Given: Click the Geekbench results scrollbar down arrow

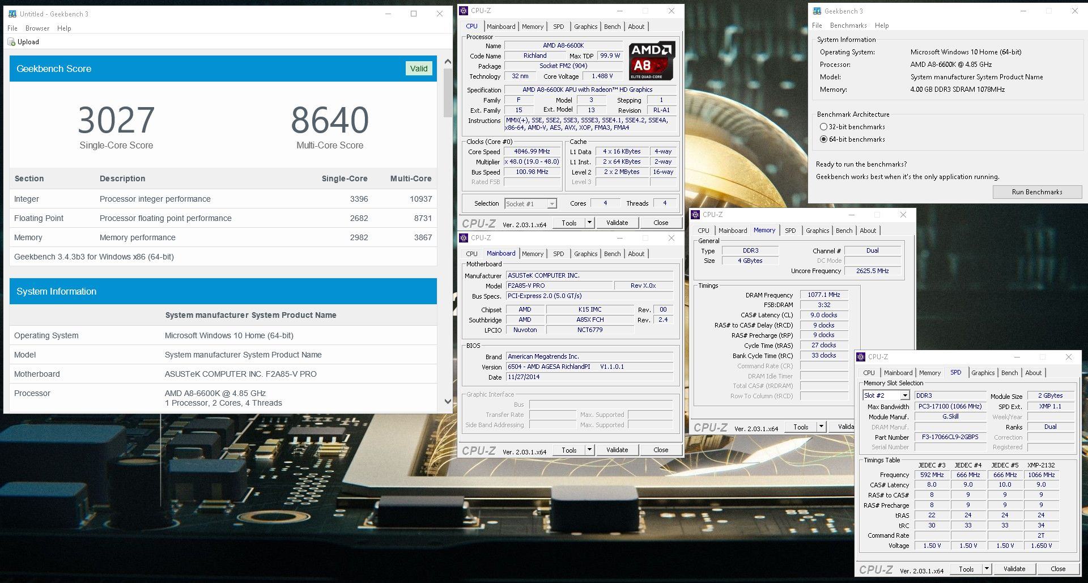Looking at the screenshot, I should coord(448,402).
